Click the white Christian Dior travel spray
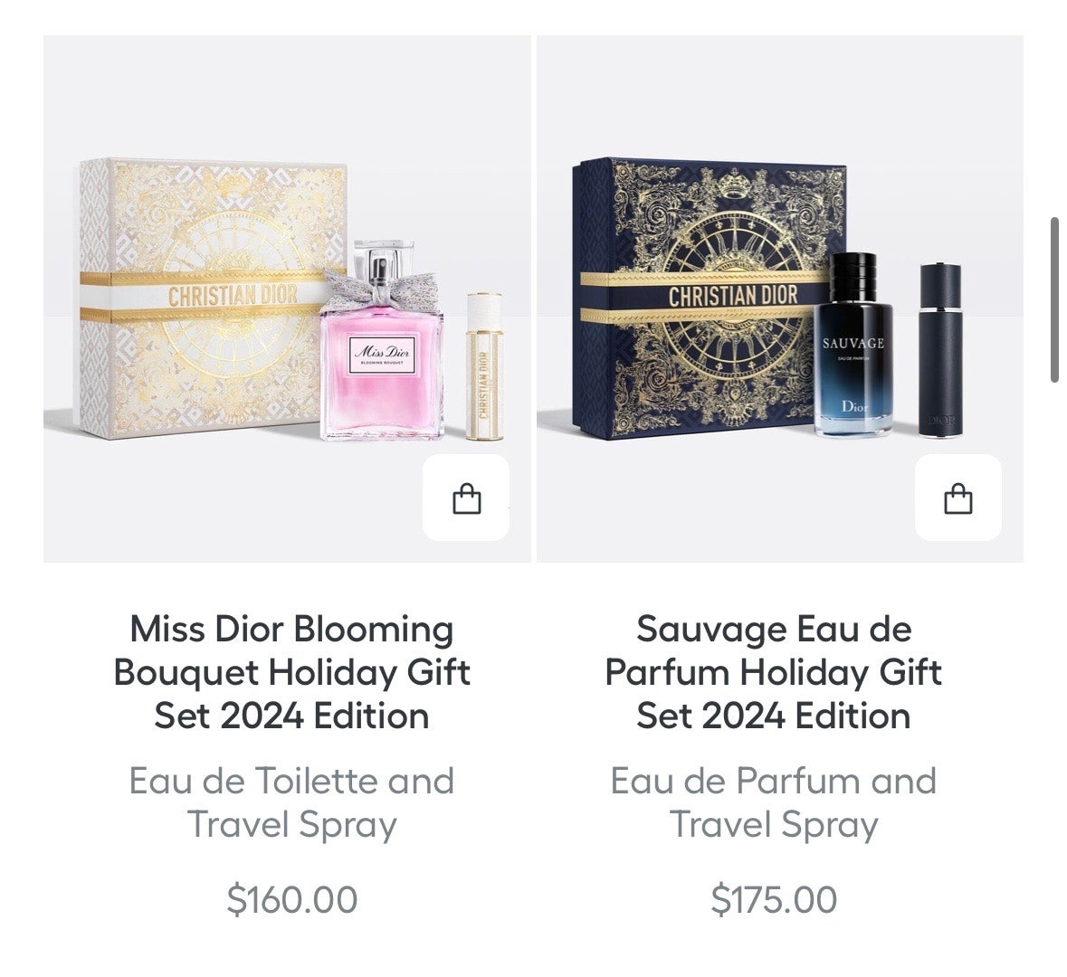1067x977 pixels. (x=484, y=366)
